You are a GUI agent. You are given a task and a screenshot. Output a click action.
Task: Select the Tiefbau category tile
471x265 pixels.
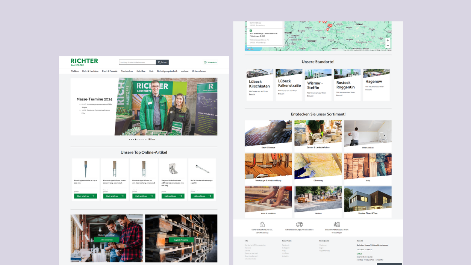[318, 202]
